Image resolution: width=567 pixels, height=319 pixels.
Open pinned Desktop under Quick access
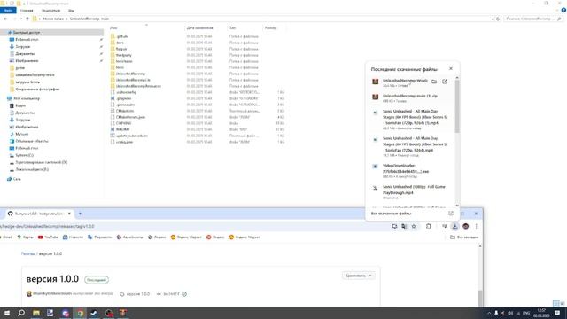(27, 39)
